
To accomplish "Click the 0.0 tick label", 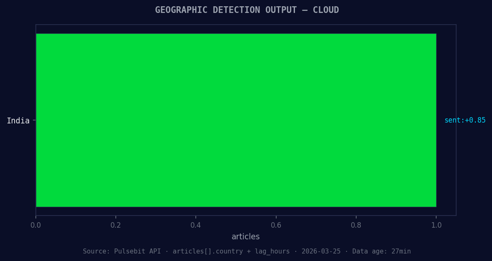I will (36, 225).
